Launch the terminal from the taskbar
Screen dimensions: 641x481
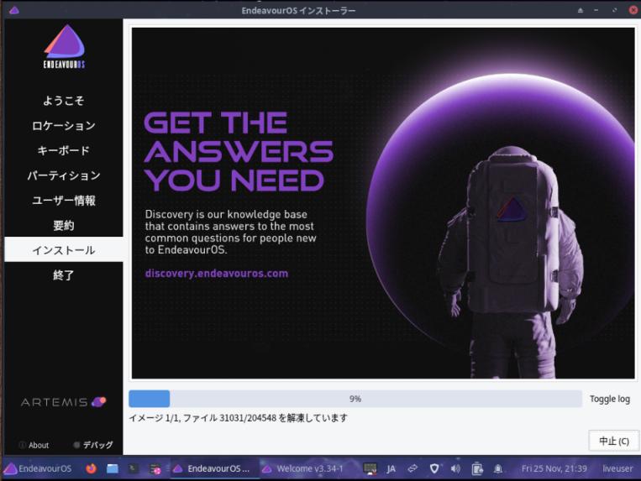134,468
